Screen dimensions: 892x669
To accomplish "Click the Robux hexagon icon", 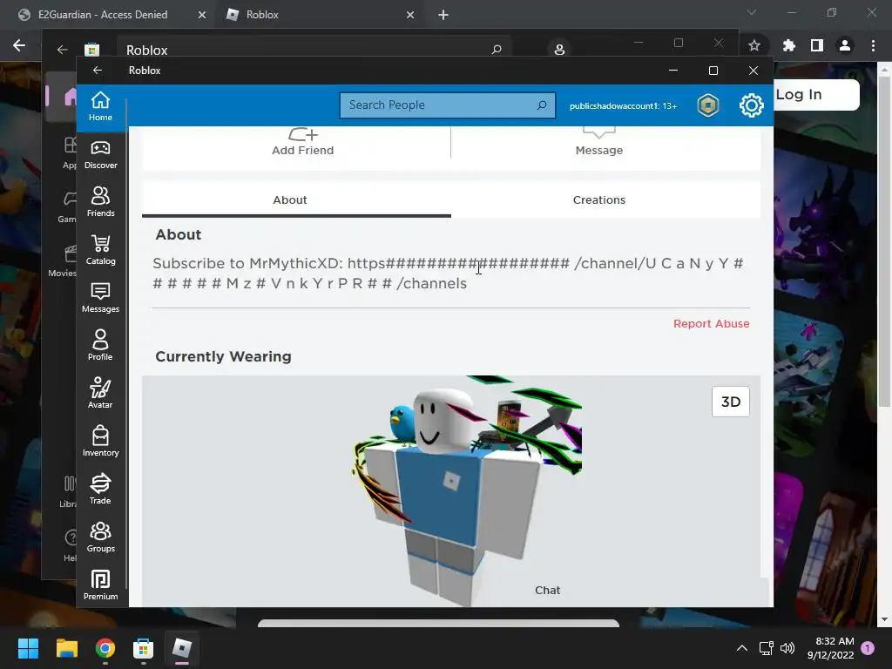I will [708, 105].
